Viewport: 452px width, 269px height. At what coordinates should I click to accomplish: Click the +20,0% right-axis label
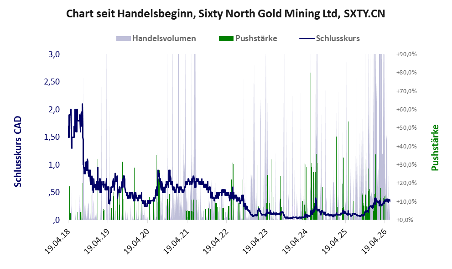point(406,183)
